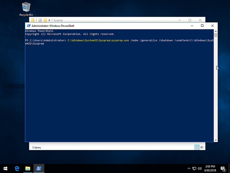This screenshot has width=230, height=173.
Task: Open File Explorer from taskbar
Action: 28,169
